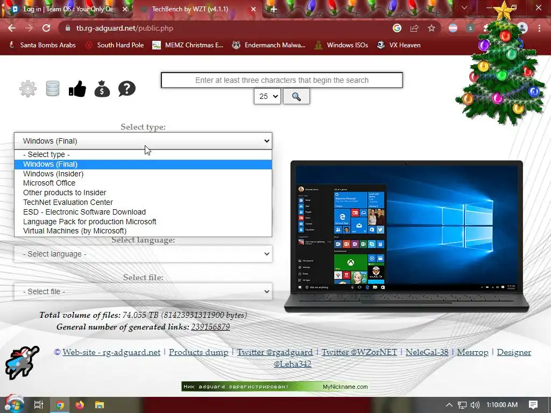Screen dimensions: 551x413
Task: Show hidden tray icons chevron
Action: coord(449,405)
